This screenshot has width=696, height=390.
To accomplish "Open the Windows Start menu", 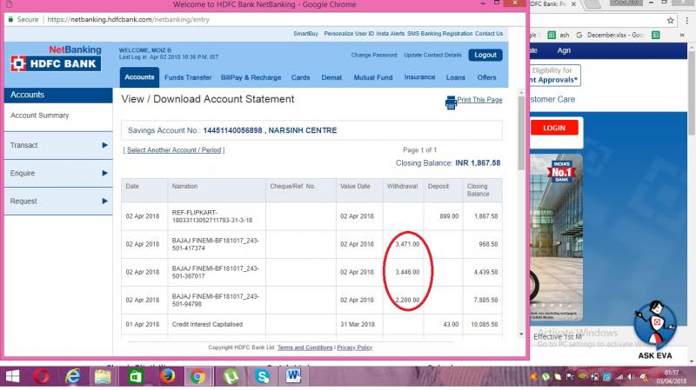I will pyautogui.click(x=12, y=377).
